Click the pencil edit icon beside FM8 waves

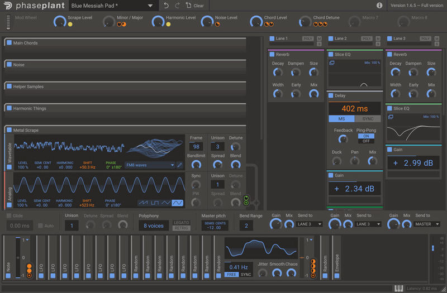point(179,165)
